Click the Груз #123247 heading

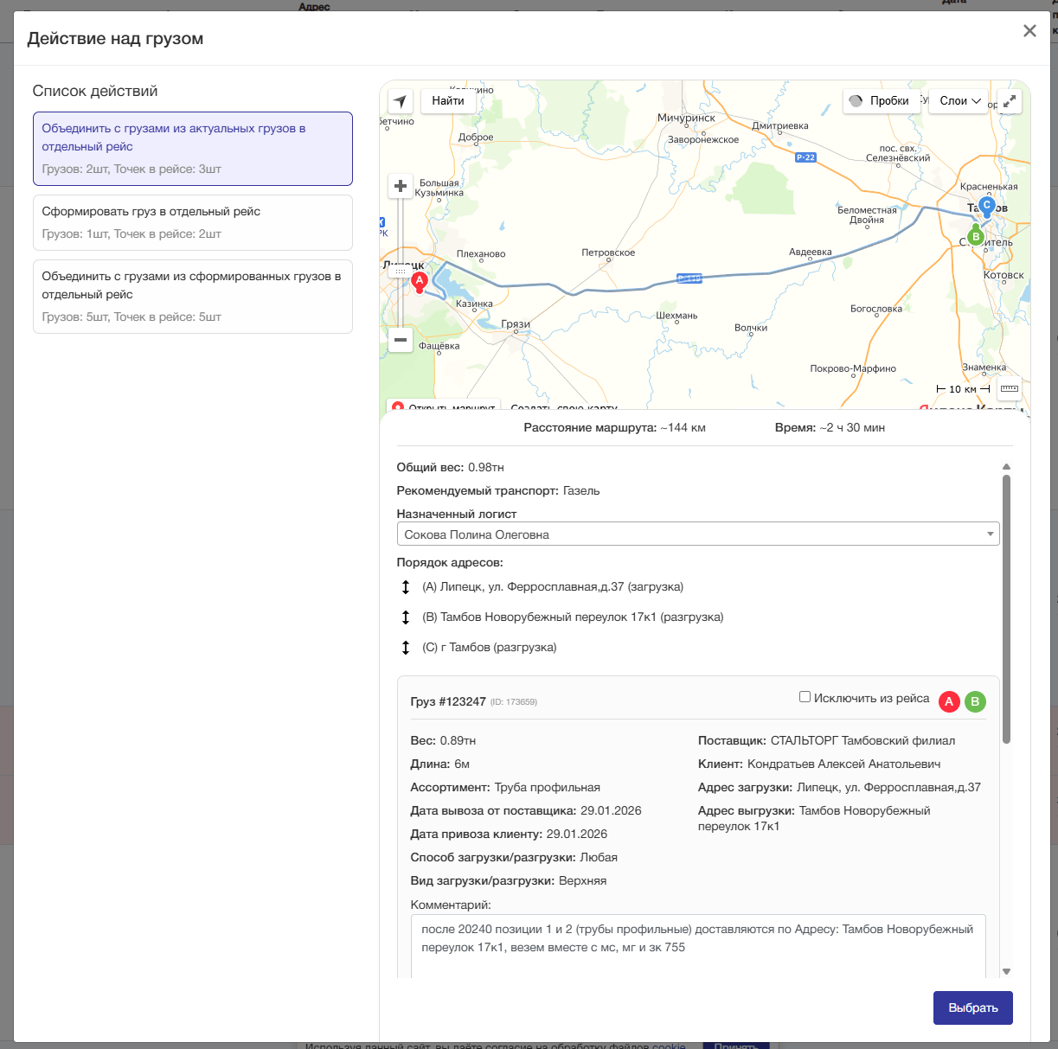pos(448,701)
